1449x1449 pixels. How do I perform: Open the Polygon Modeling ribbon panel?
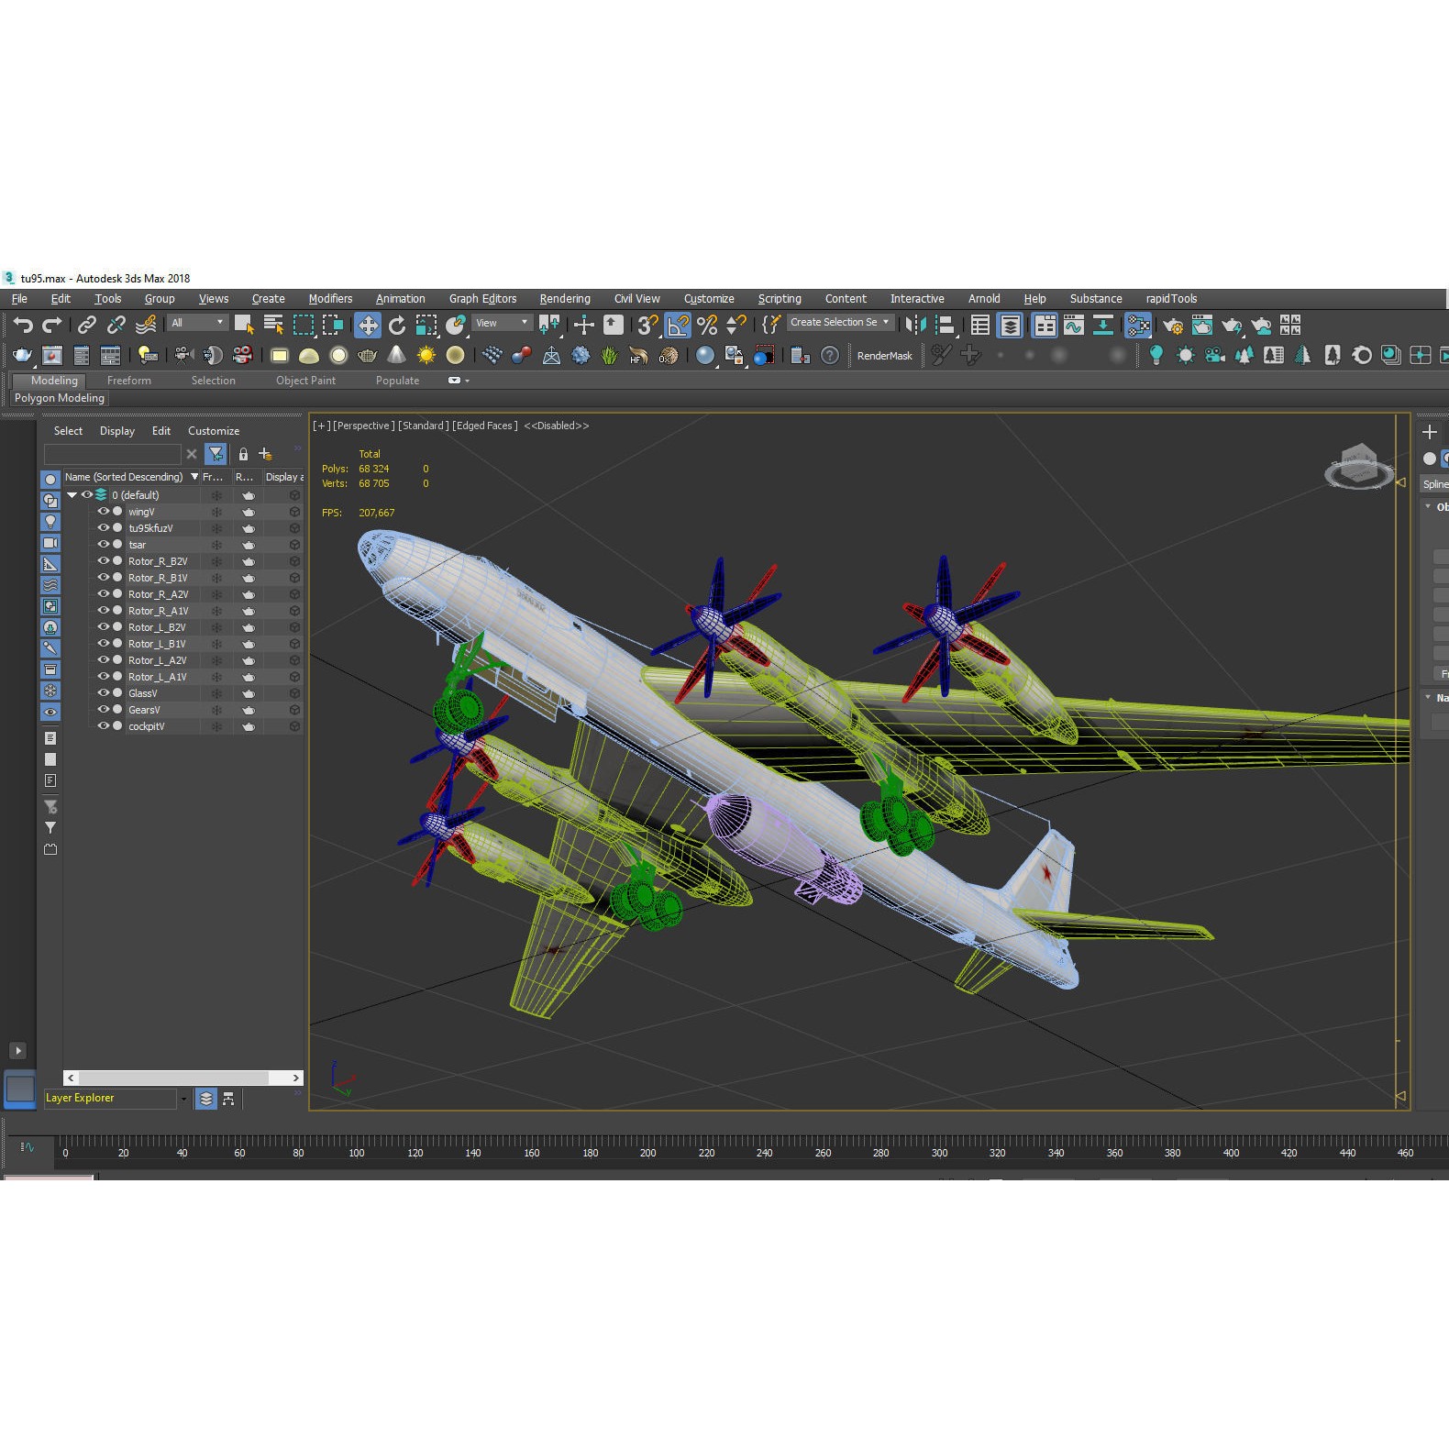(x=60, y=398)
